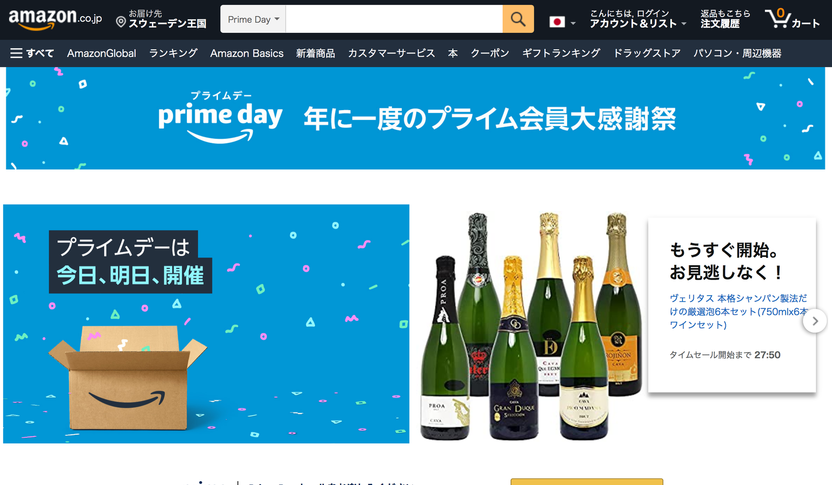Click the Amazon box Prime Day image
This screenshot has width=832, height=485.
coord(206,324)
